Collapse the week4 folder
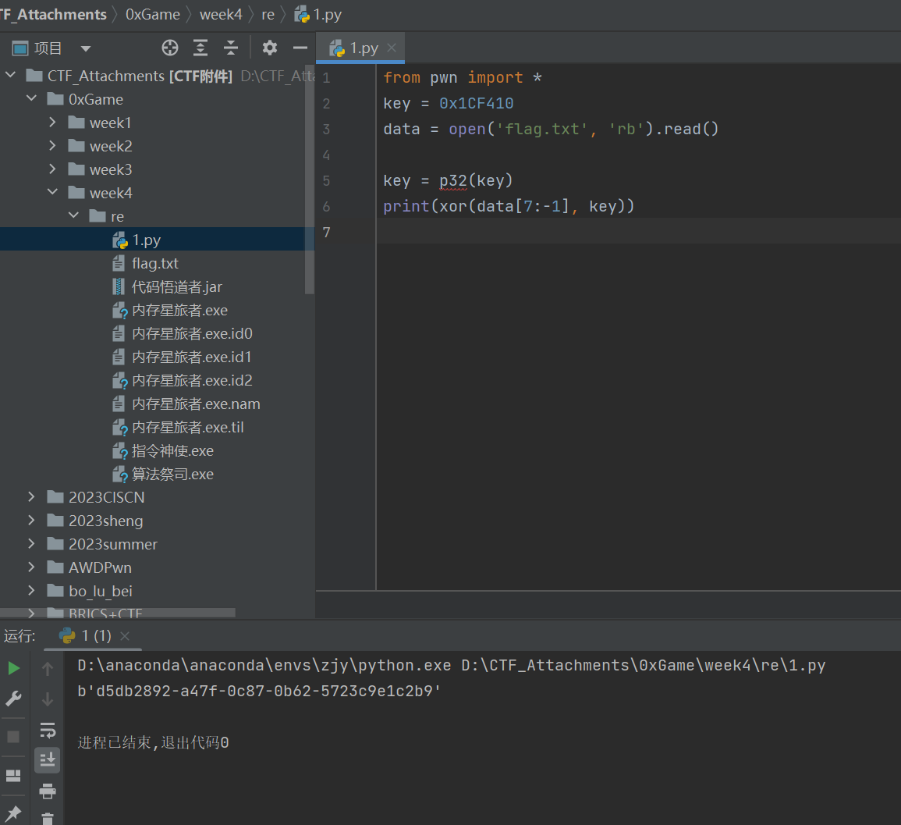Viewport: 901px width, 825px height. 52,193
